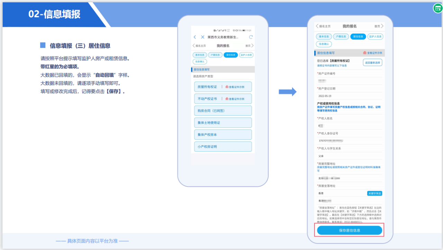Open address selection box below 关键字筛选
The height and width of the screenshot is (250, 443).
click(349, 201)
